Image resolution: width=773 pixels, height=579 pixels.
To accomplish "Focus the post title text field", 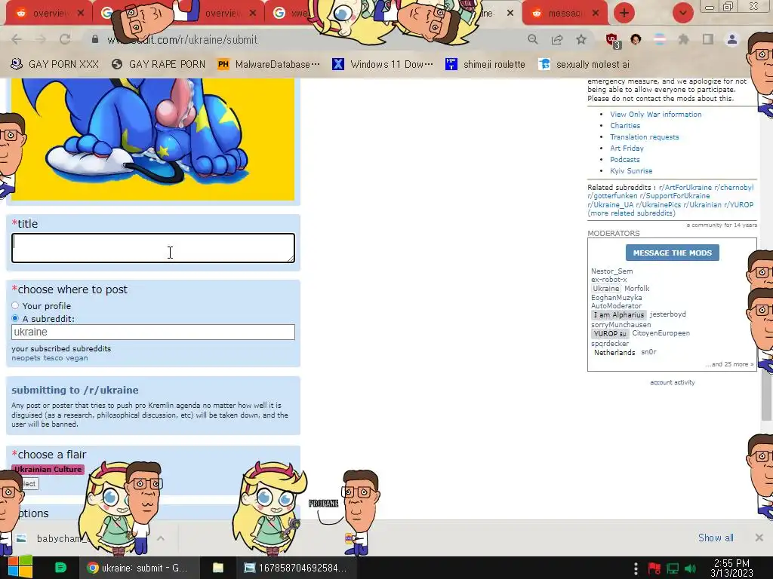I will (x=153, y=247).
